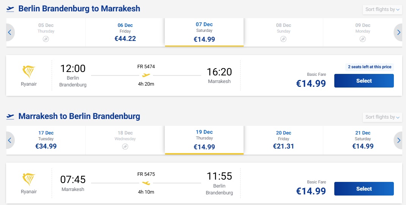Show later outbound dates with right arrow
406x205 pixels.
(398, 32)
